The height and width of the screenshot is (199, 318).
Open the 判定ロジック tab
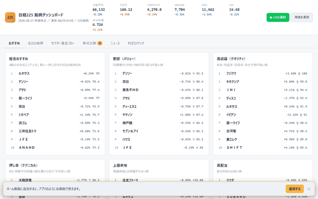click(x=136, y=43)
